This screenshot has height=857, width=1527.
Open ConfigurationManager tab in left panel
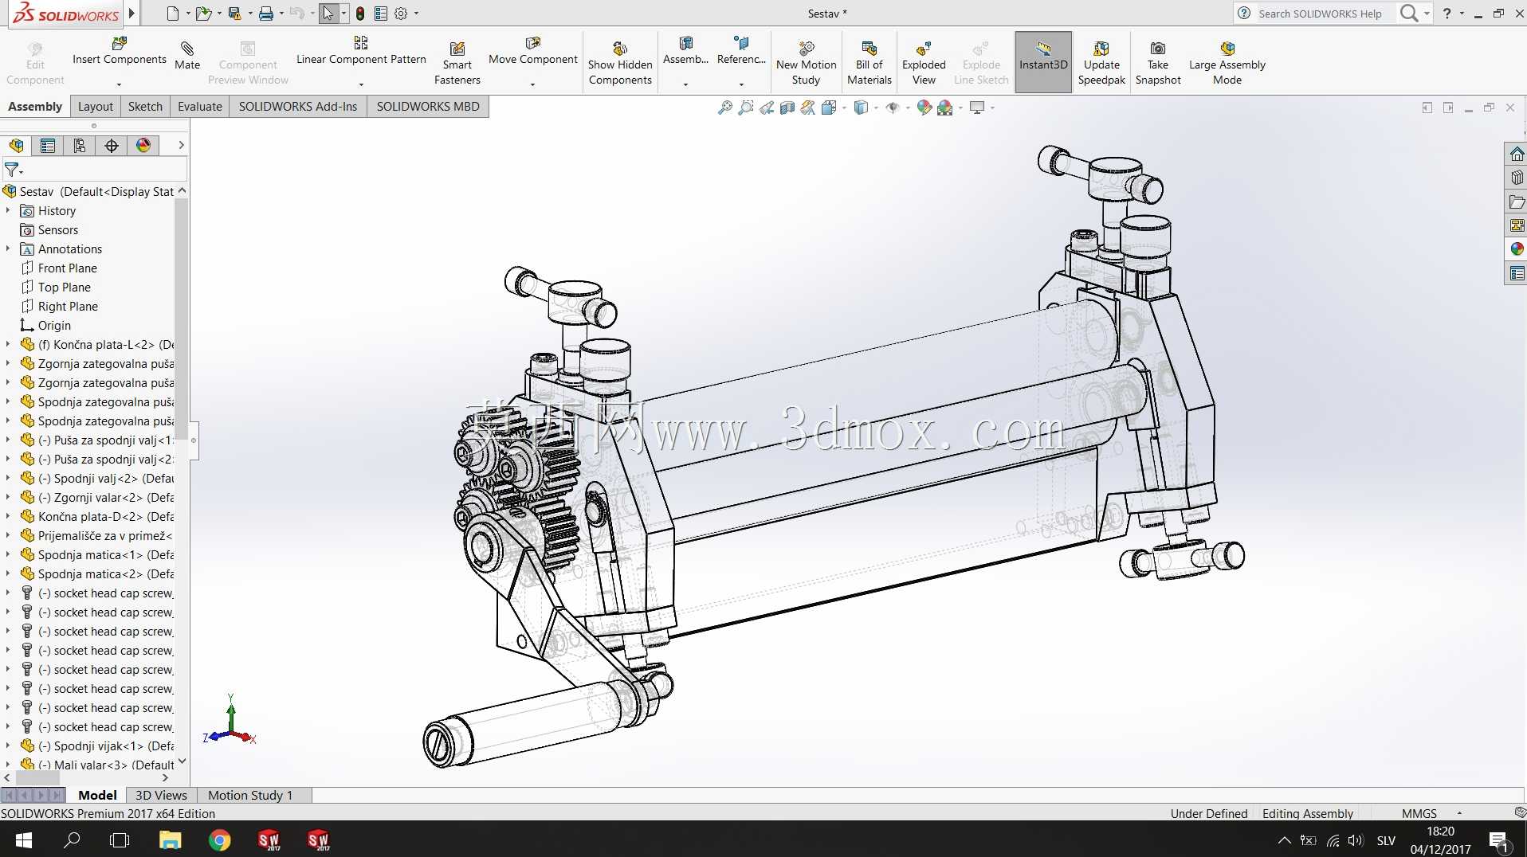pyautogui.click(x=80, y=145)
